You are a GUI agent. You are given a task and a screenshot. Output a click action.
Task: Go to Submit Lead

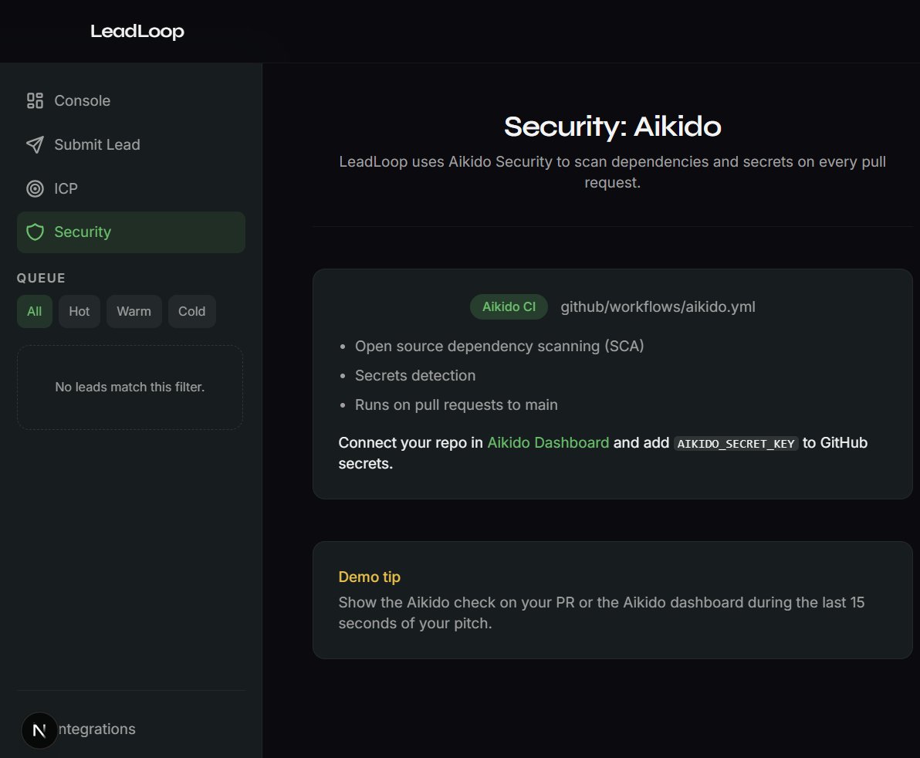[x=131, y=145]
